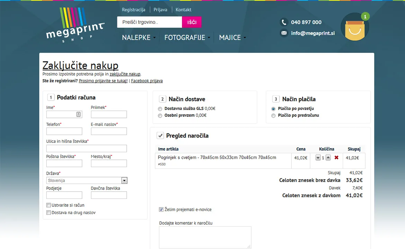405x249 pixels.
Task: Click the green cart count badge
Action: pyautogui.click(x=365, y=17)
